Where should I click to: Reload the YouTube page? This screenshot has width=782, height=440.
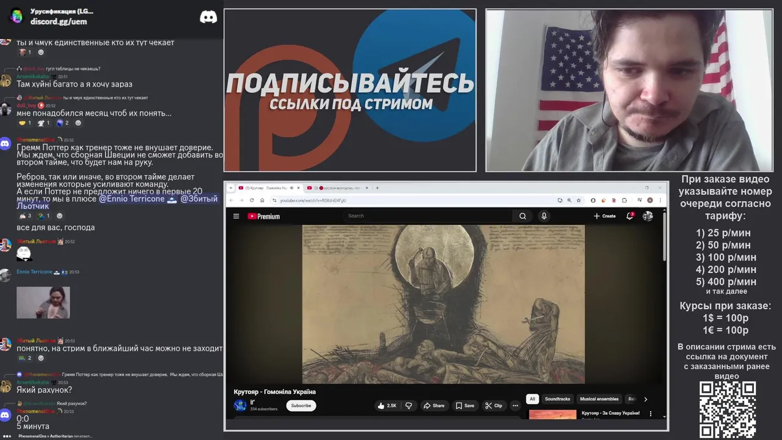[252, 200]
